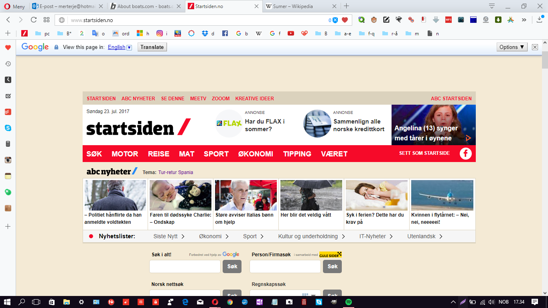Switch to the About boats.com tab

tap(146, 6)
